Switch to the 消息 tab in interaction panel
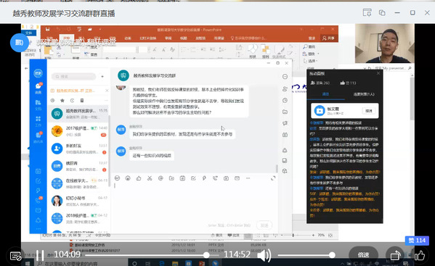Image resolution: width=435 pixels, height=266 pixels. pos(325,94)
